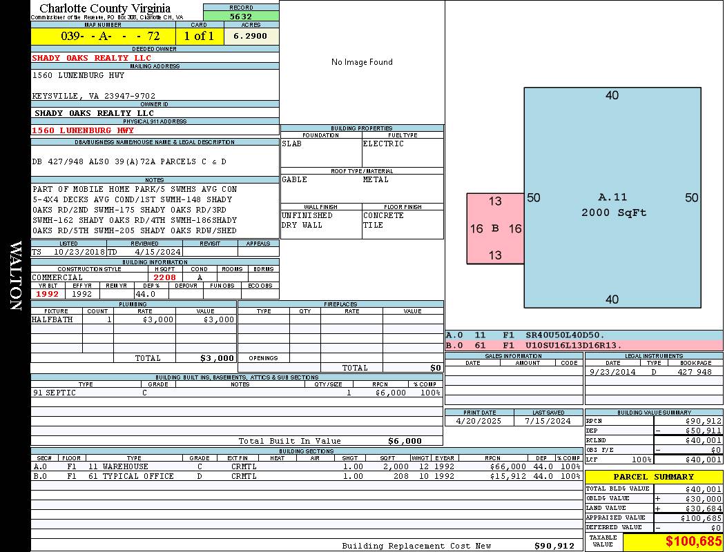This screenshot has height=552, width=725.
Task: Click the print date 4/20/2025
Action: 480,420
